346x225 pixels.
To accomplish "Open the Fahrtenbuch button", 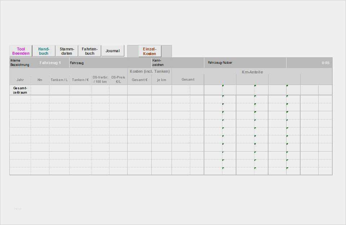I will (90, 51).
